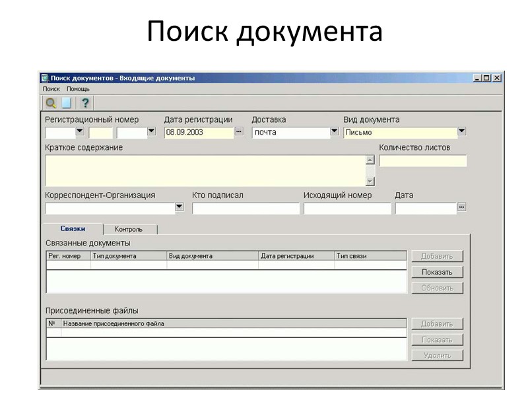This screenshot has height=396, width=528.
Task: Close the Поиск документов window
Action: (497, 78)
